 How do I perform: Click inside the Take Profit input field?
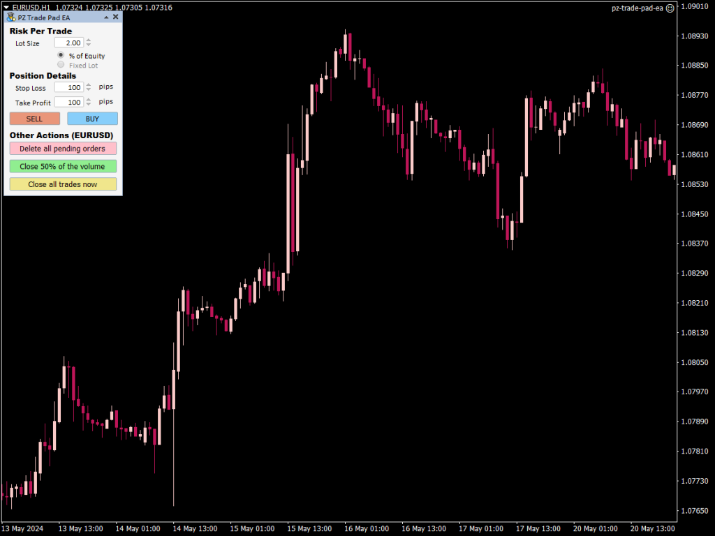[x=68, y=102]
